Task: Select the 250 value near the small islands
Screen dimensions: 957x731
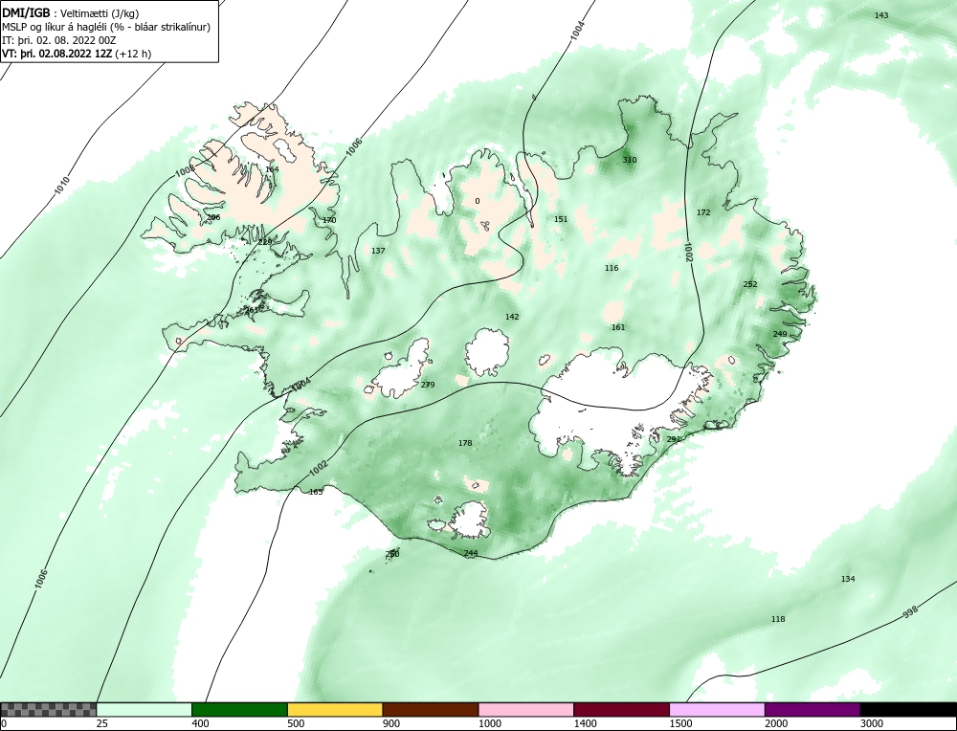Action: (x=392, y=554)
